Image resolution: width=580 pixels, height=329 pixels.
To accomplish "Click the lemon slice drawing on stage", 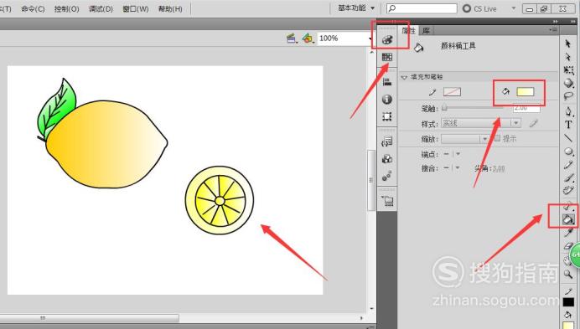I will [220, 200].
